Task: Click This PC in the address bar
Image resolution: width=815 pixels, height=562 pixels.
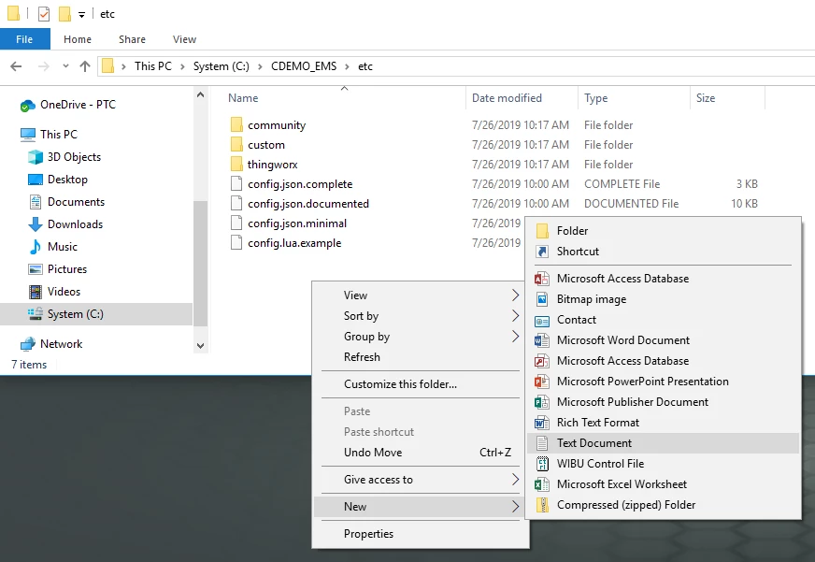Action: click(153, 66)
